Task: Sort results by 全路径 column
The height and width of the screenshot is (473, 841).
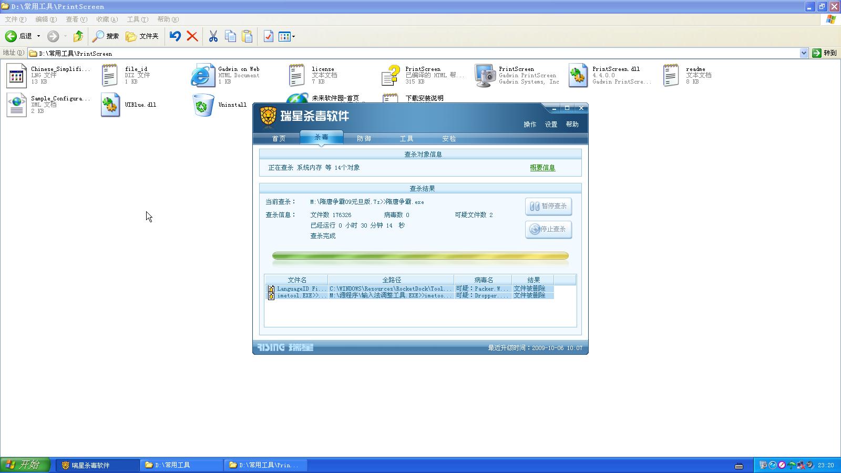Action: (391, 280)
